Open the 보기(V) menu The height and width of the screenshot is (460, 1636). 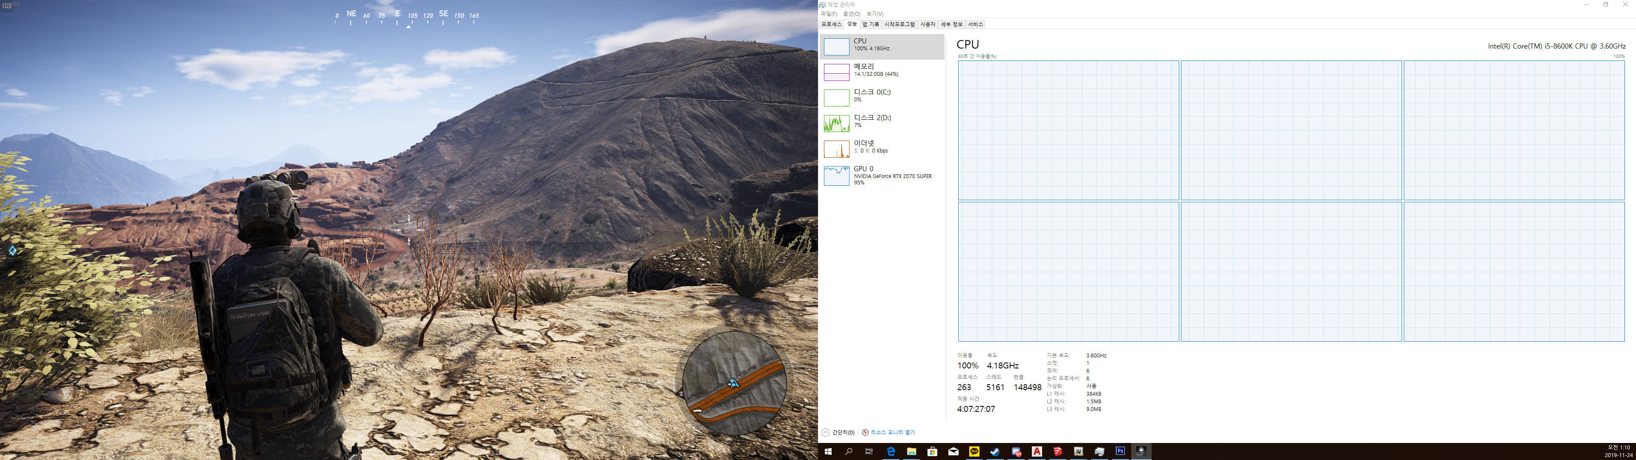(x=875, y=14)
